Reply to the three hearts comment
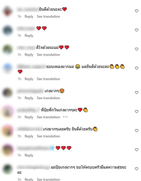 [x=29, y=155]
